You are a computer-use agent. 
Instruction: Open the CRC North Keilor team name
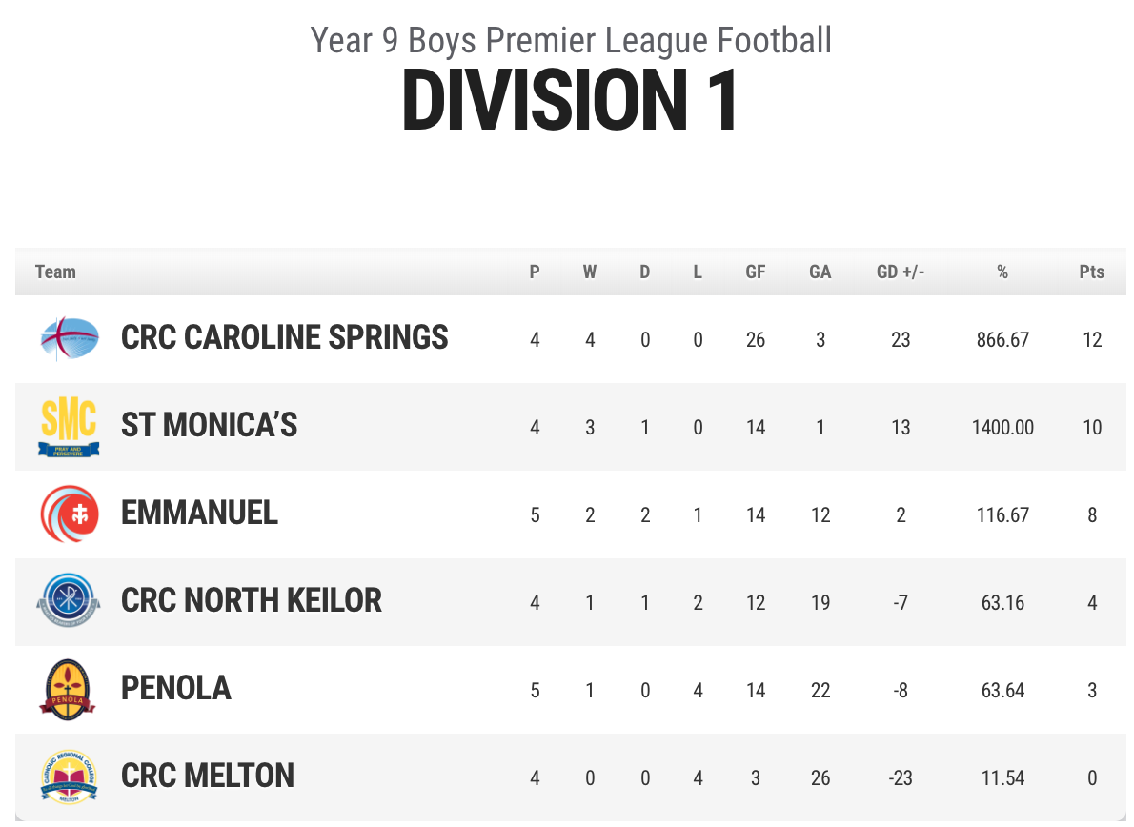pos(251,602)
